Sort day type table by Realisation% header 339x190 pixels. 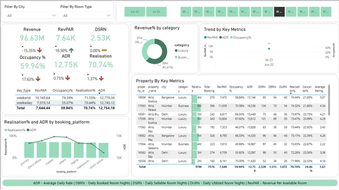pyautogui.click(x=85, y=90)
